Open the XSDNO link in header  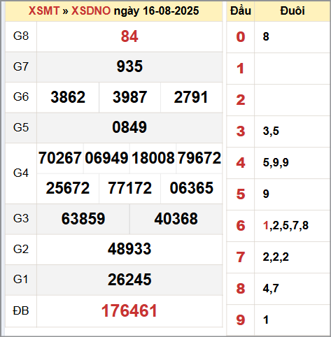pyautogui.click(x=91, y=10)
